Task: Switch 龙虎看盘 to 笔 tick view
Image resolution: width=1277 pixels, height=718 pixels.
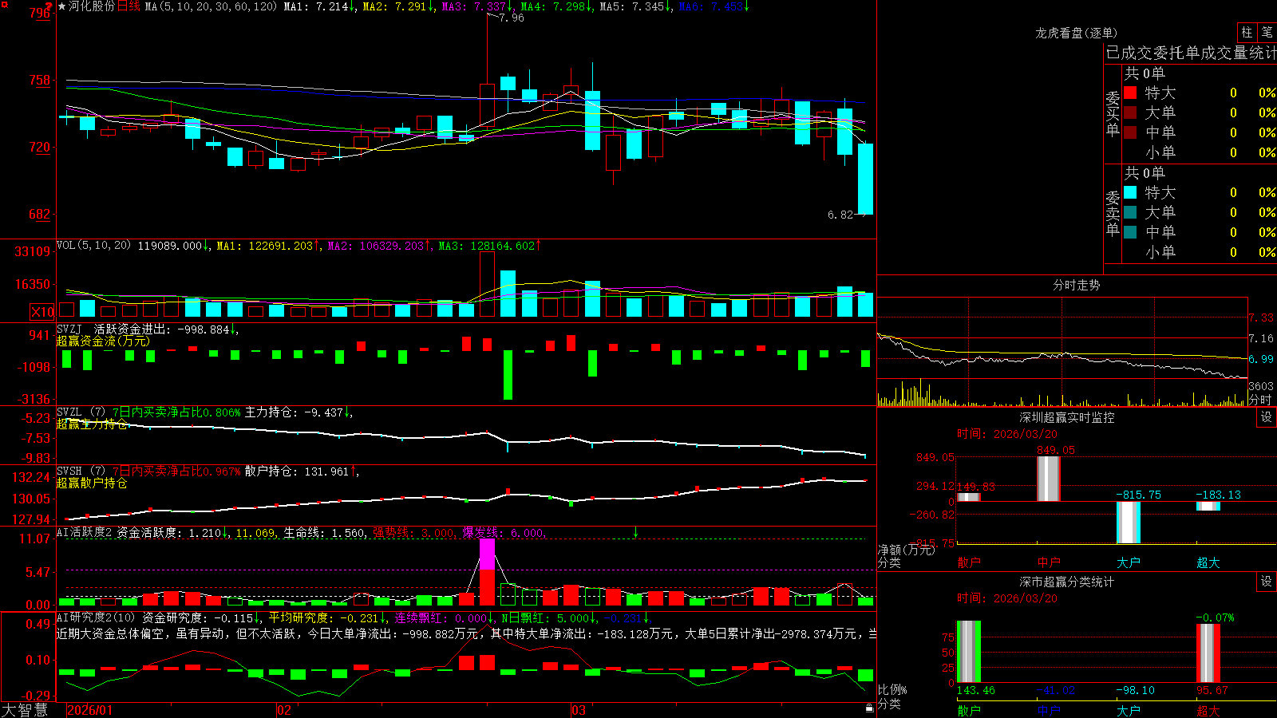Action: pos(1267,32)
